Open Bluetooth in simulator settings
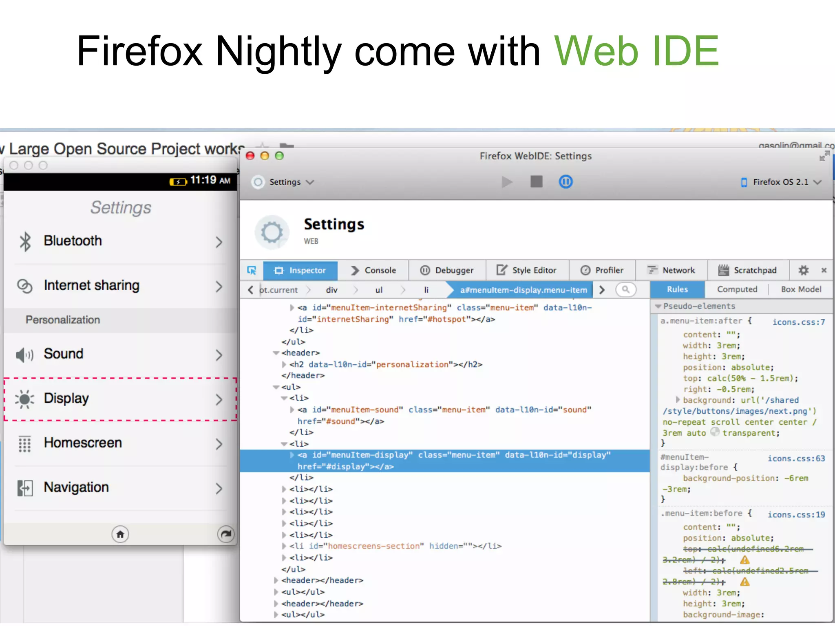Image resolution: width=835 pixels, height=626 pixels. click(121, 241)
